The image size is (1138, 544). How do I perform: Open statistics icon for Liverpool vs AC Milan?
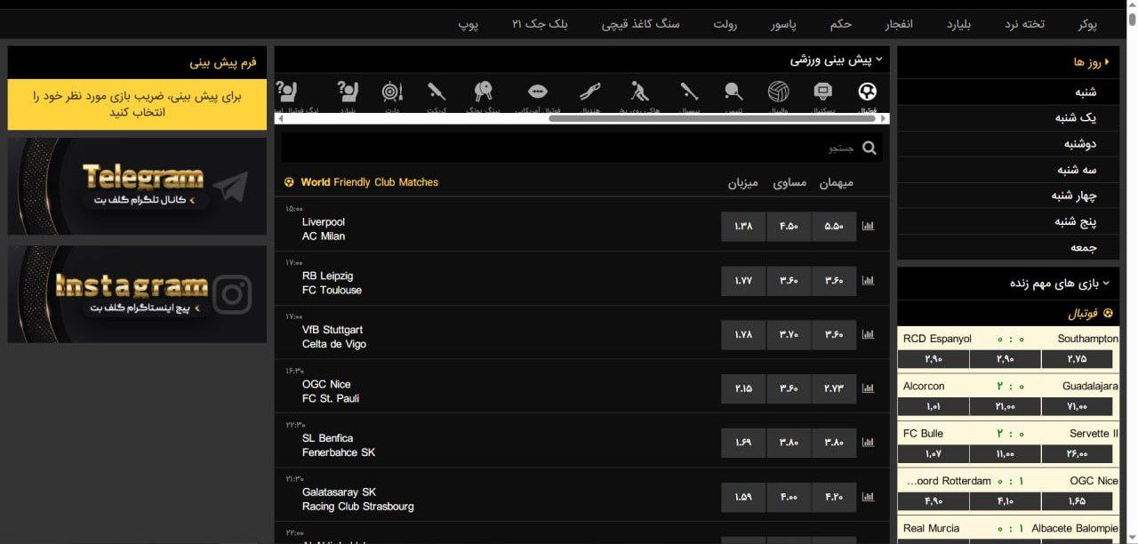point(868,227)
